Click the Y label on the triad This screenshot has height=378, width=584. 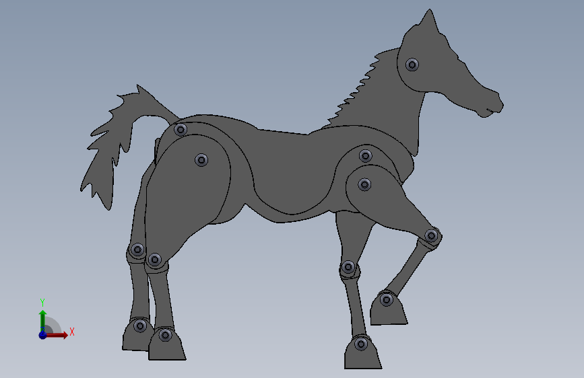[42, 303]
